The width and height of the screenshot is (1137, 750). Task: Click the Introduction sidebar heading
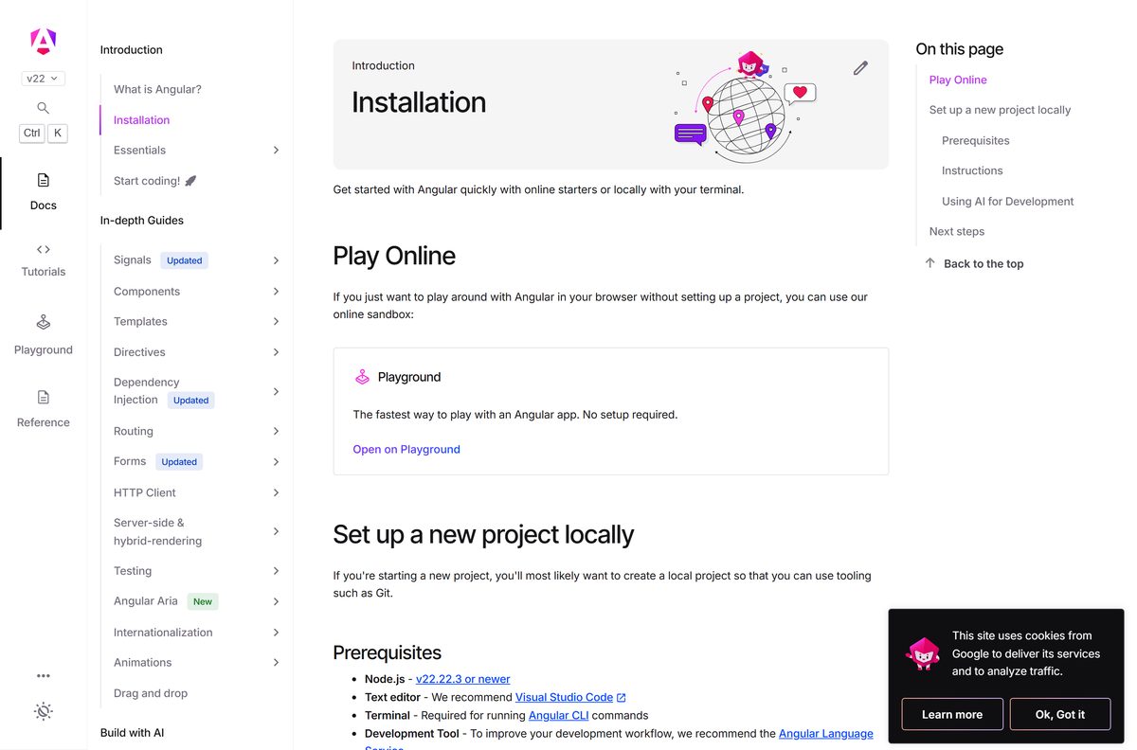point(132,50)
